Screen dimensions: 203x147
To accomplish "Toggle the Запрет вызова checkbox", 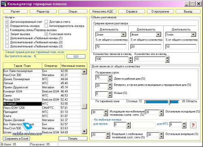I will pyautogui.click(x=7, y=34).
